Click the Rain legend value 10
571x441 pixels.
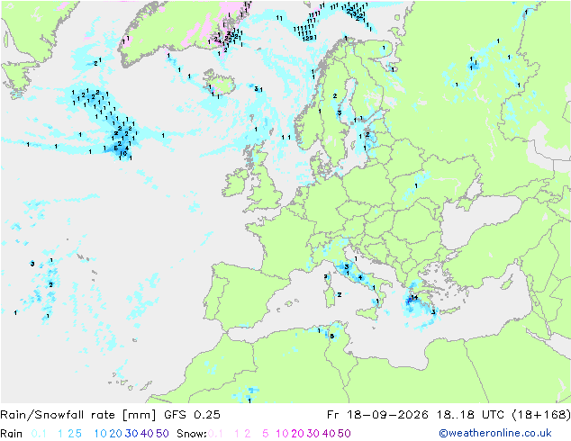pyautogui.click(x=100, y=434)
